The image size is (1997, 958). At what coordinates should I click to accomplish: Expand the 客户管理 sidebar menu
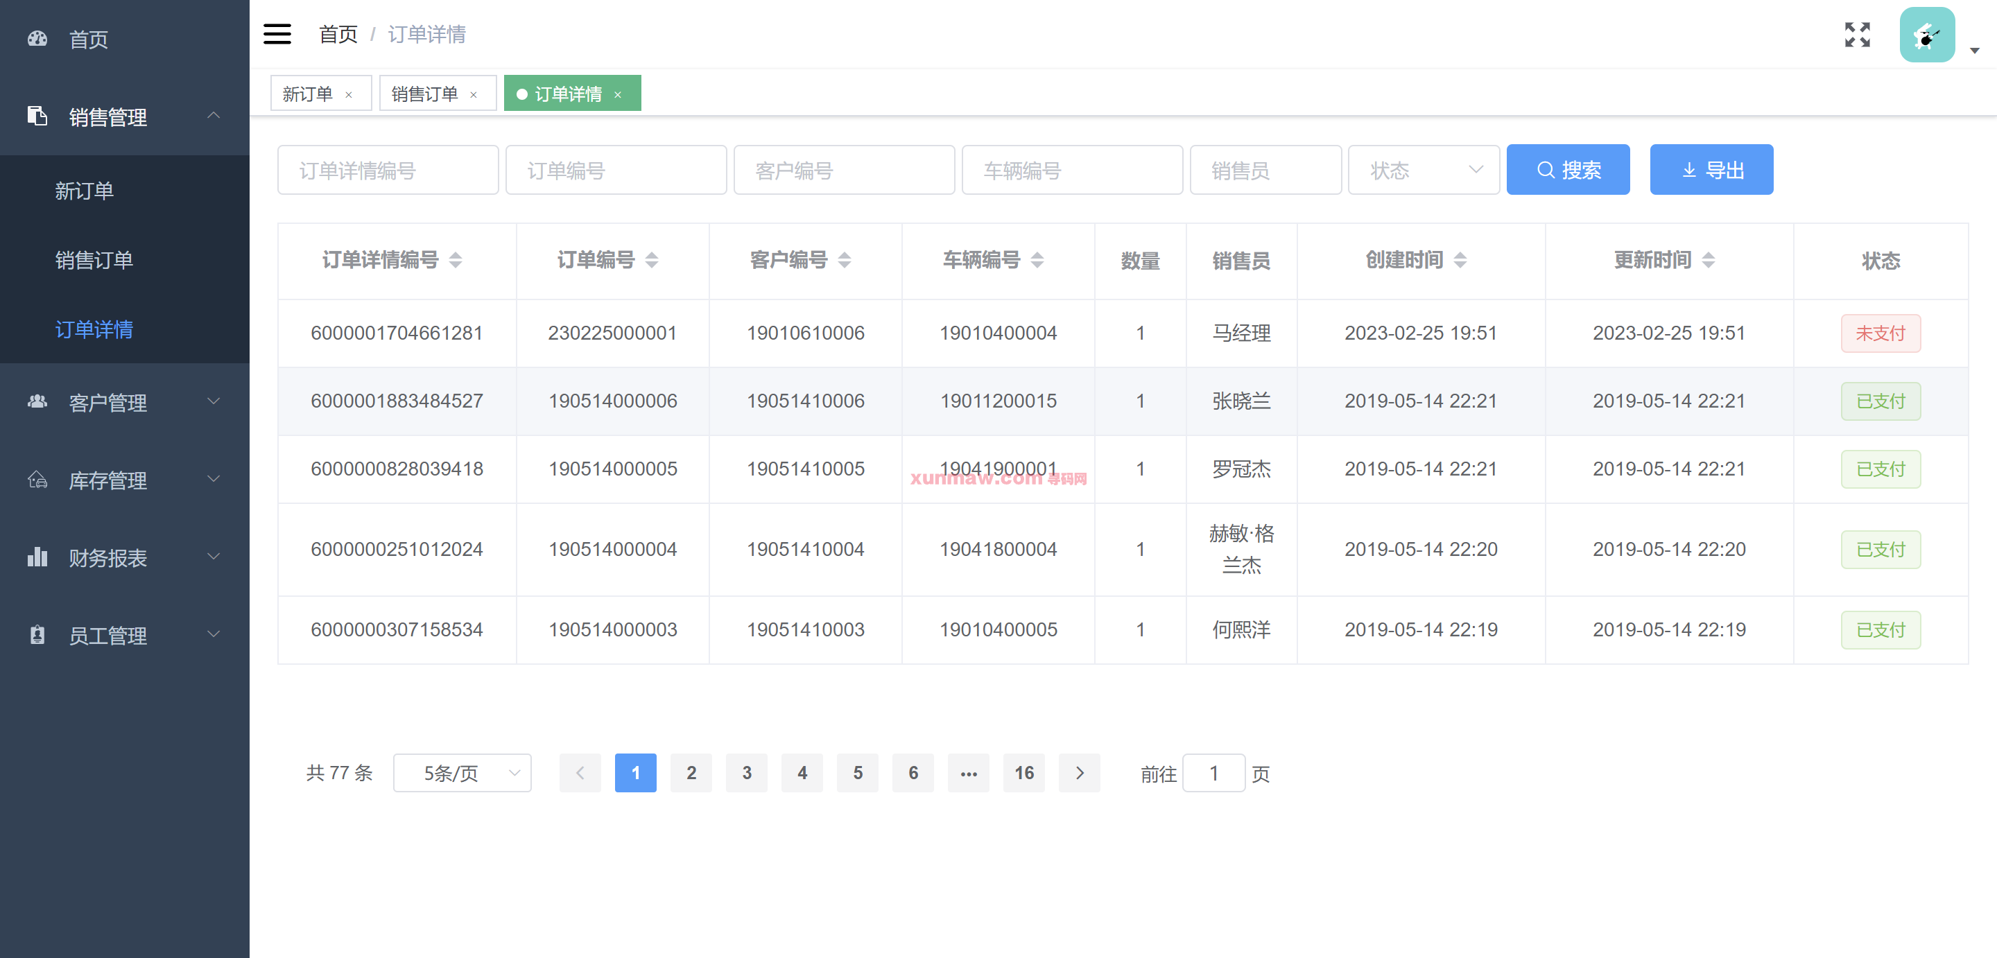pos(124,401)
